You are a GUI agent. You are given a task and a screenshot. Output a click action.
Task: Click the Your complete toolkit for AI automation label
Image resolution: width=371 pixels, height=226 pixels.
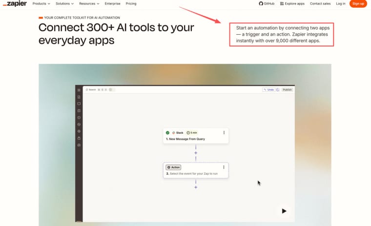(82, 18)
